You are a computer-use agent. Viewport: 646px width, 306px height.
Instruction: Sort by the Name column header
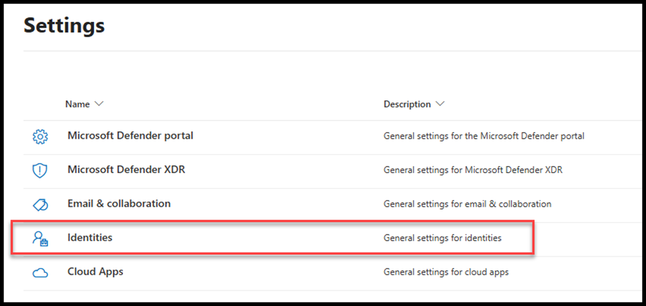78,104
